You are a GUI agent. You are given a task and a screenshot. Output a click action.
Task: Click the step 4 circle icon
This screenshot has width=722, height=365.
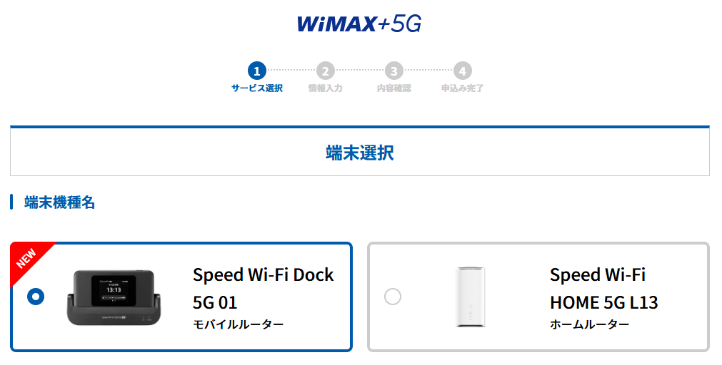pos(463,71)
